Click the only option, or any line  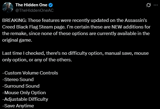click(37, 60)
